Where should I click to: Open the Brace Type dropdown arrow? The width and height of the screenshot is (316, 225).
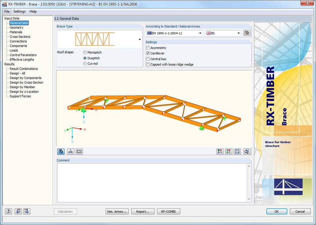pyautogui.click(x=140, y=39)
